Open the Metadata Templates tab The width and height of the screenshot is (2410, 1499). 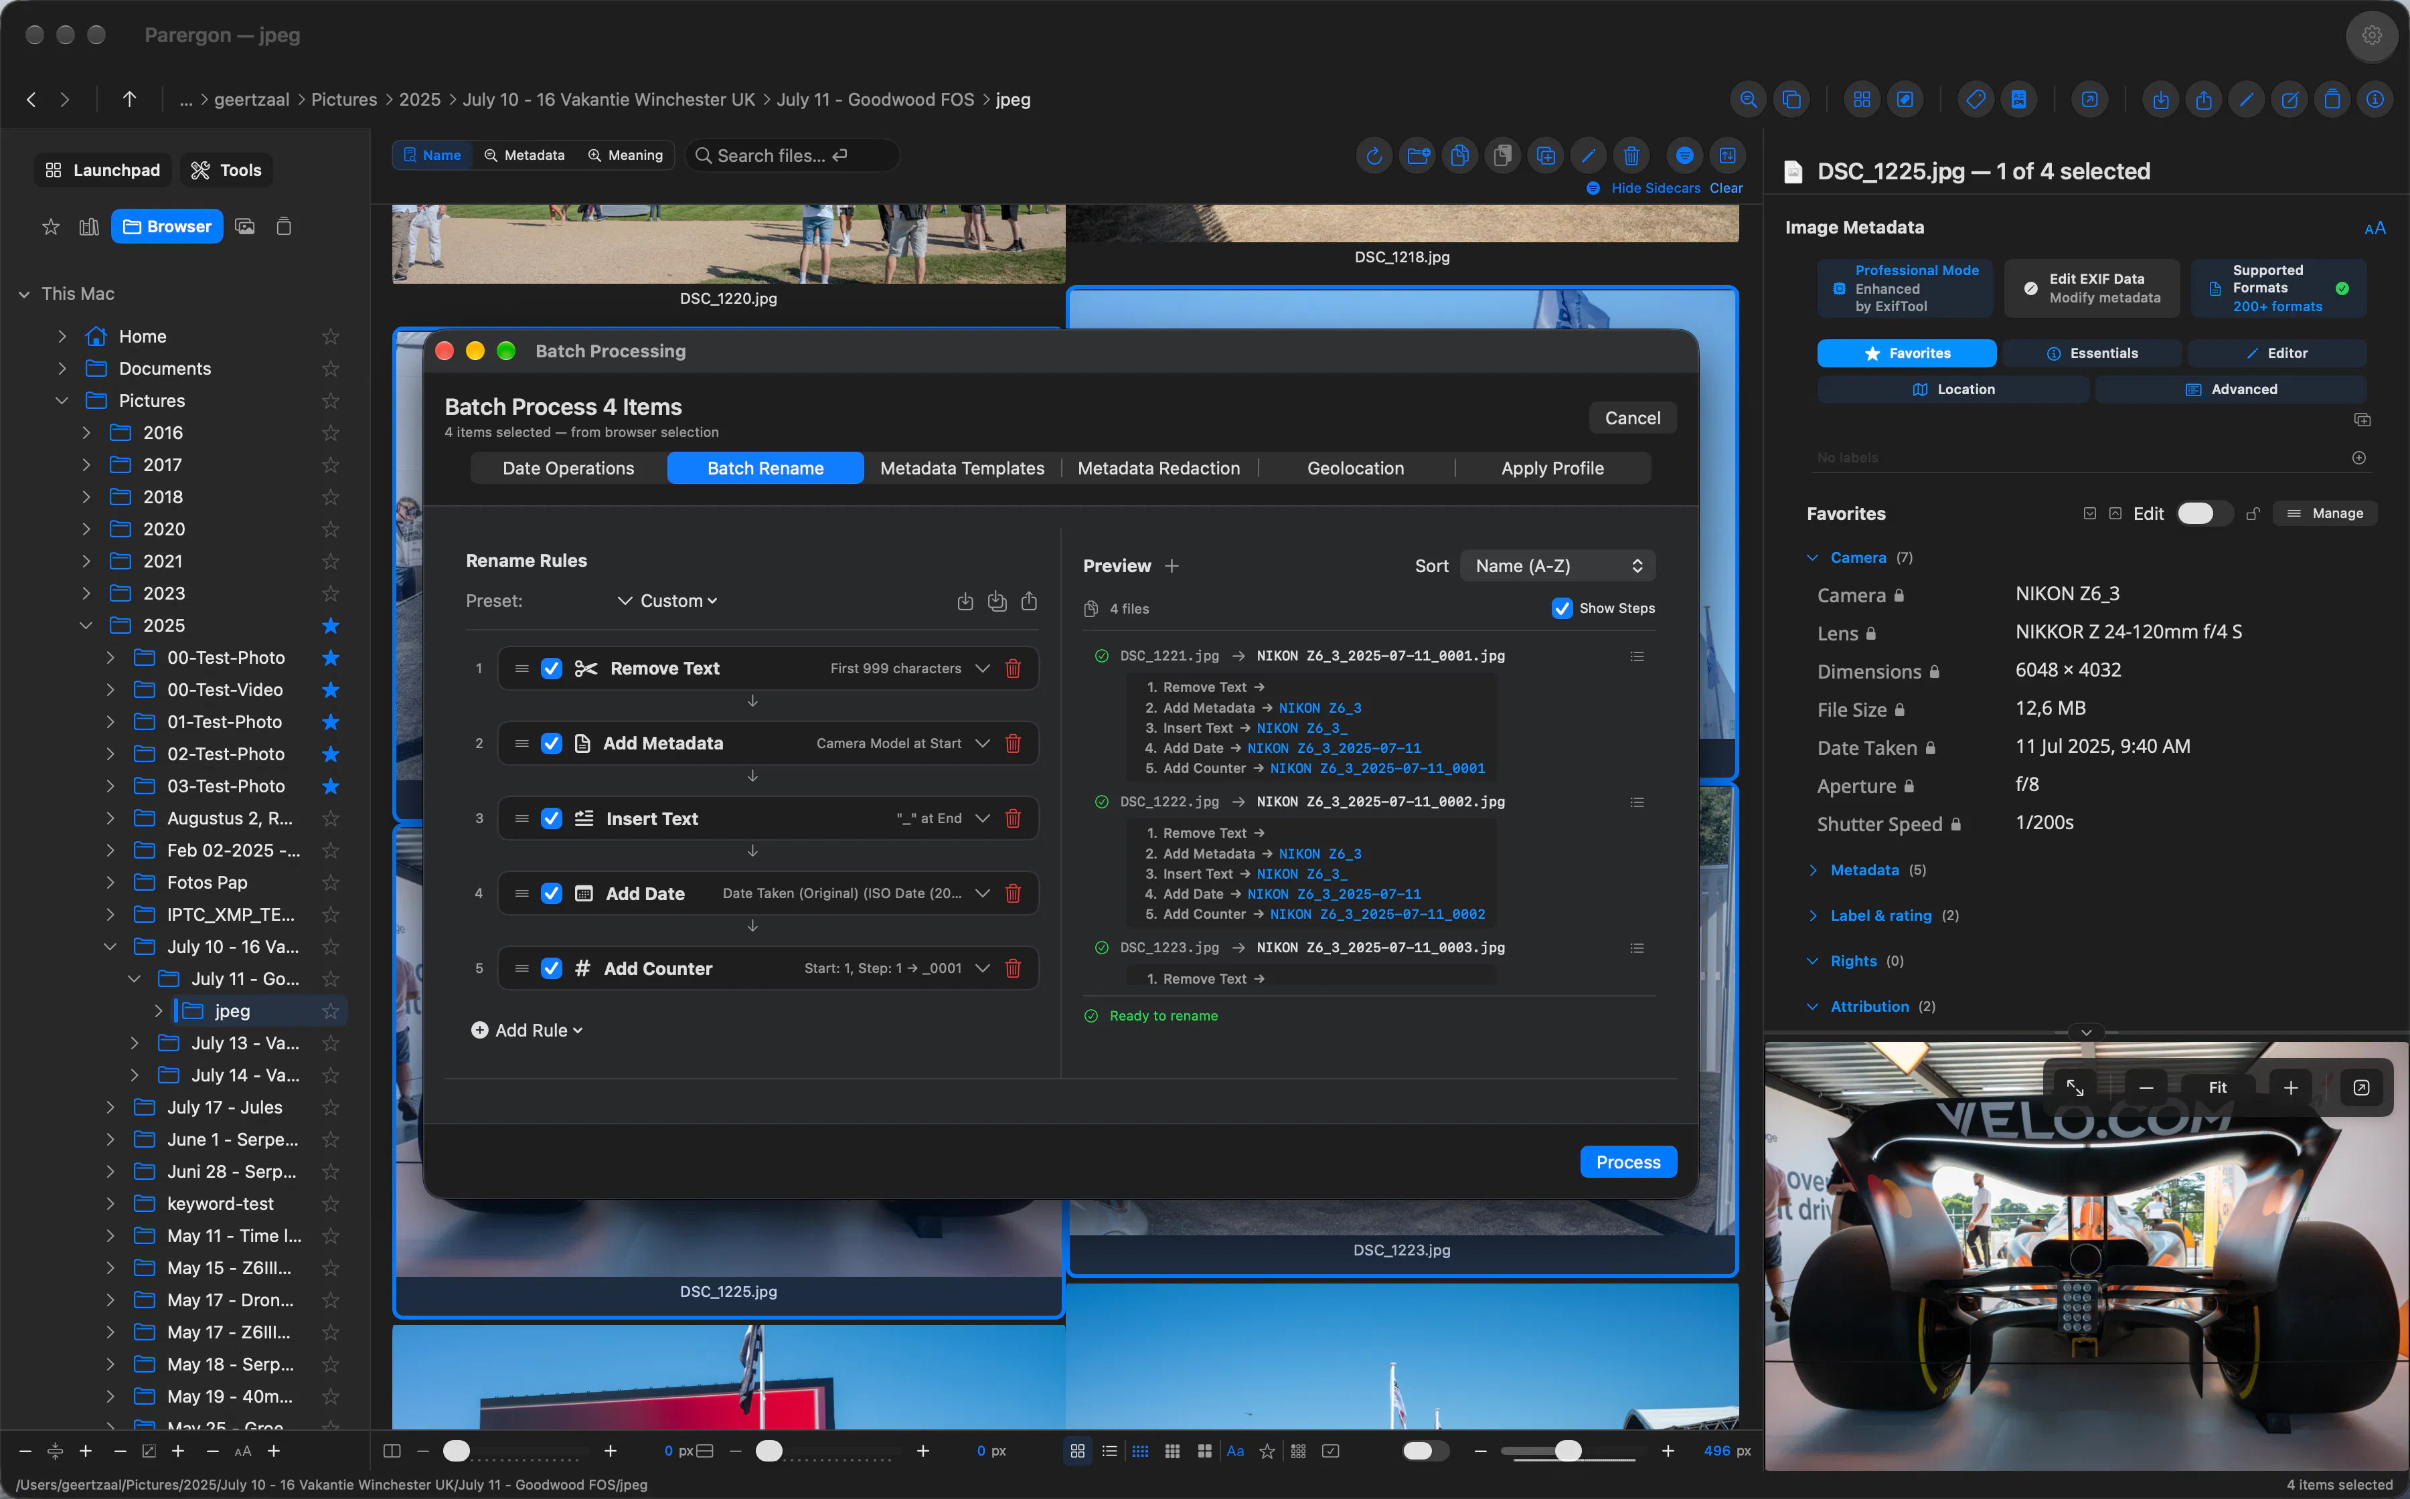pos(962,468)
